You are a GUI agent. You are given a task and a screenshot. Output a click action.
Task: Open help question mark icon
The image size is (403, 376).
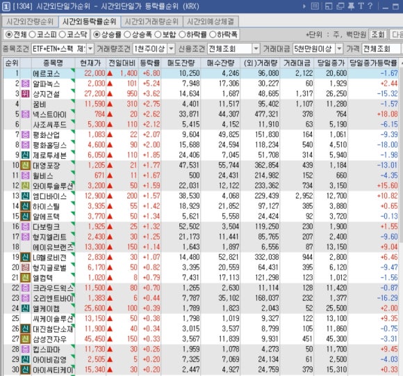tap(370, 6)
